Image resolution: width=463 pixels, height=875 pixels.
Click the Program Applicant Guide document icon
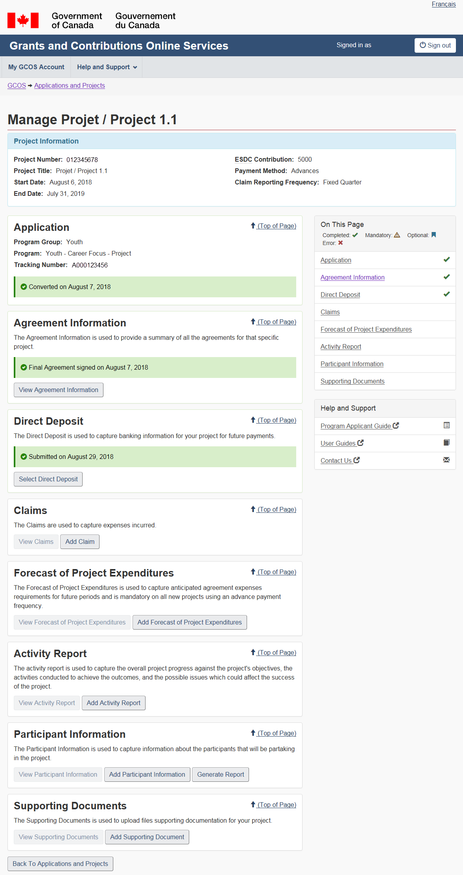coord(446,426)
